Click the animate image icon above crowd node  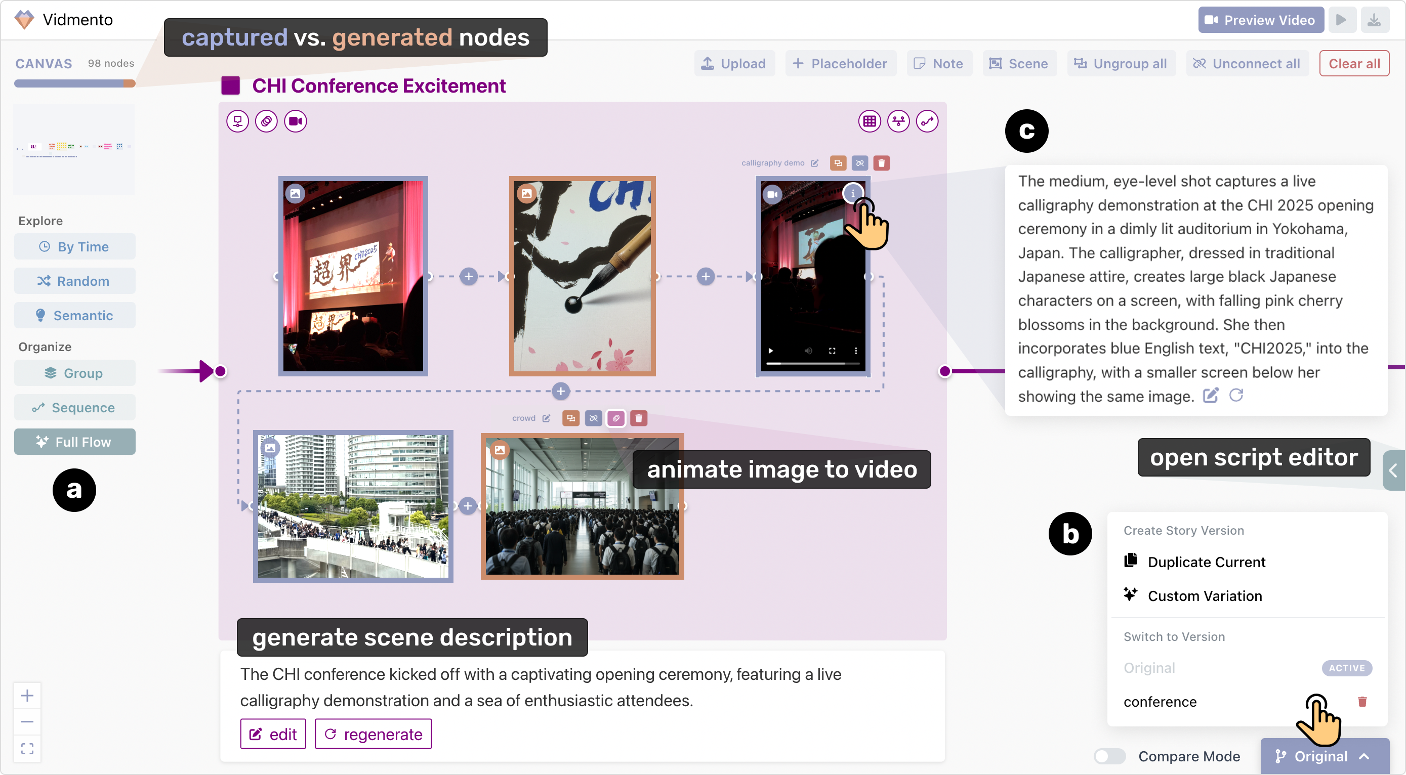tap(616, 418)
